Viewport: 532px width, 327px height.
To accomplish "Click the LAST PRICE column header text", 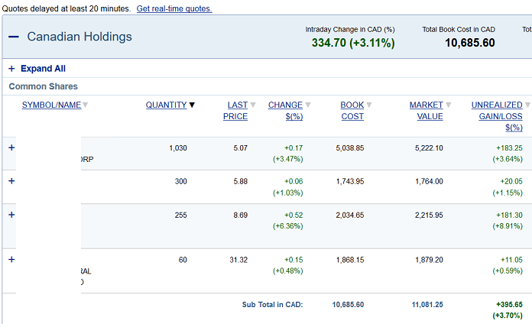I will coord(236,111).
